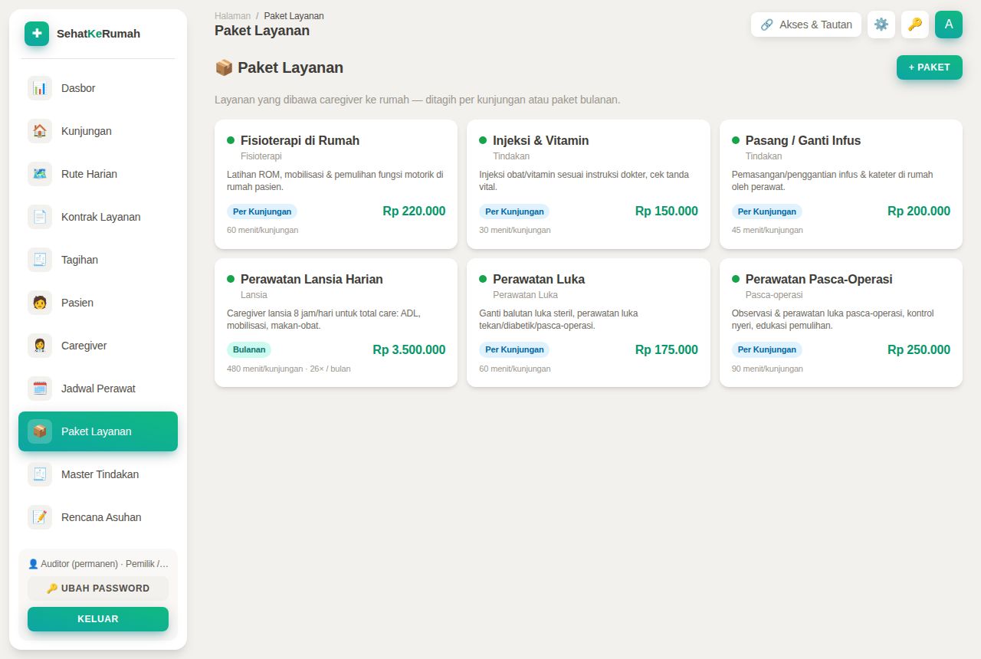
Task: Open the Rute Harian map icon
Action: point(40,174)
